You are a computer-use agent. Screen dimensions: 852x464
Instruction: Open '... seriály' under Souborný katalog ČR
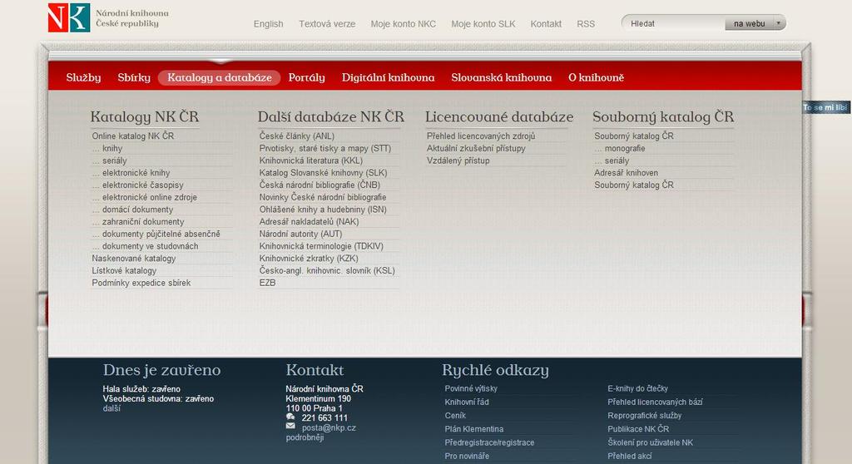612,160
